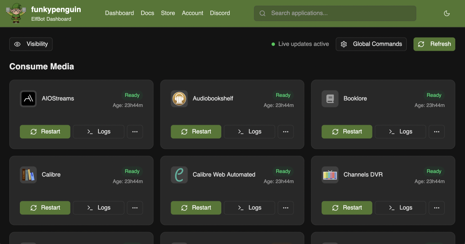
Task: Restart the AIOStreams app
Action: point(45,132)
